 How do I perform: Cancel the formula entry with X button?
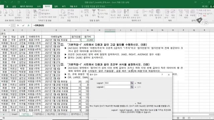tap(18, 25)
